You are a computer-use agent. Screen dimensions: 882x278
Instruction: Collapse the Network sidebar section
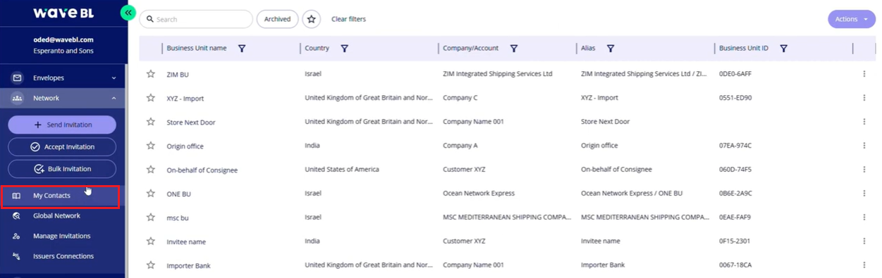(63, 98)
